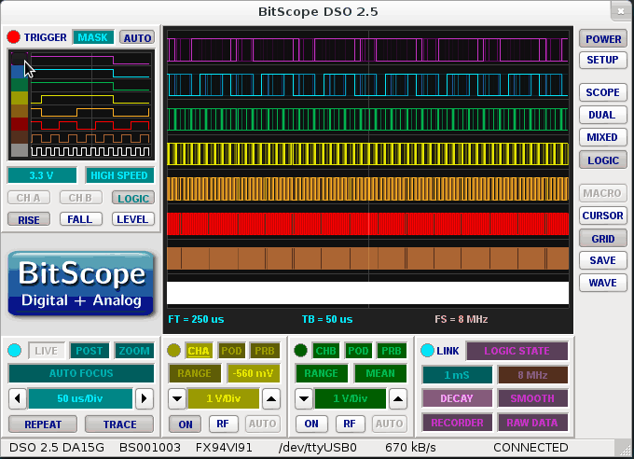Select the grey logic channel swatch

[20, 150]
